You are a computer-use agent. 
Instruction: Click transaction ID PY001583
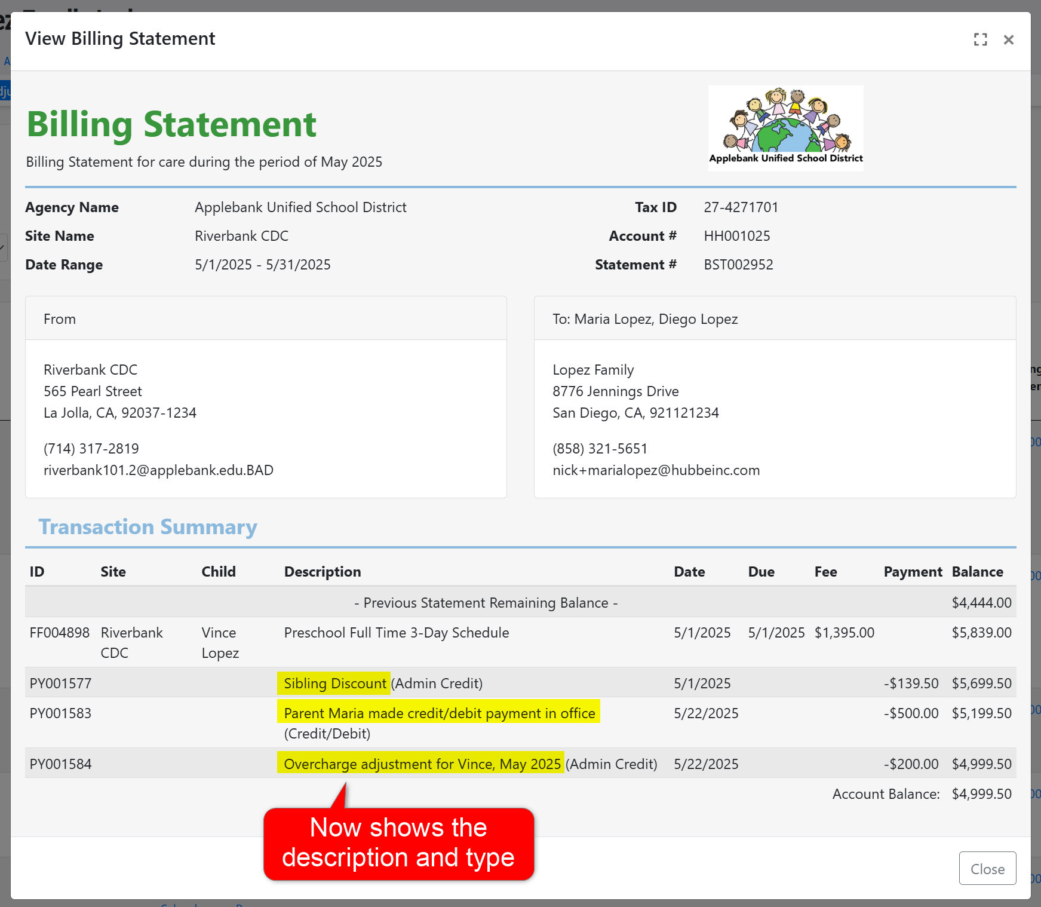point(60,713)
